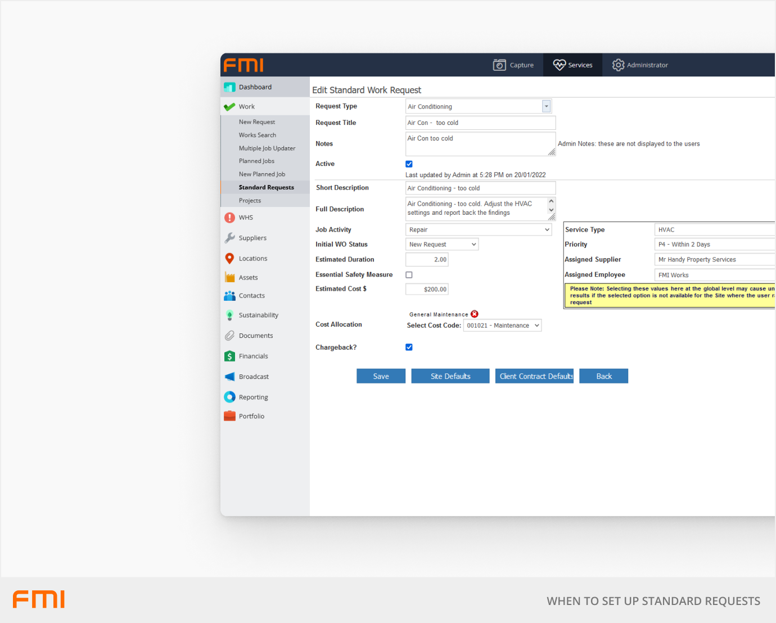This screenshot has height=623, width=776.
Task: Click the Financials dollar icon
Action: point(229,356)
